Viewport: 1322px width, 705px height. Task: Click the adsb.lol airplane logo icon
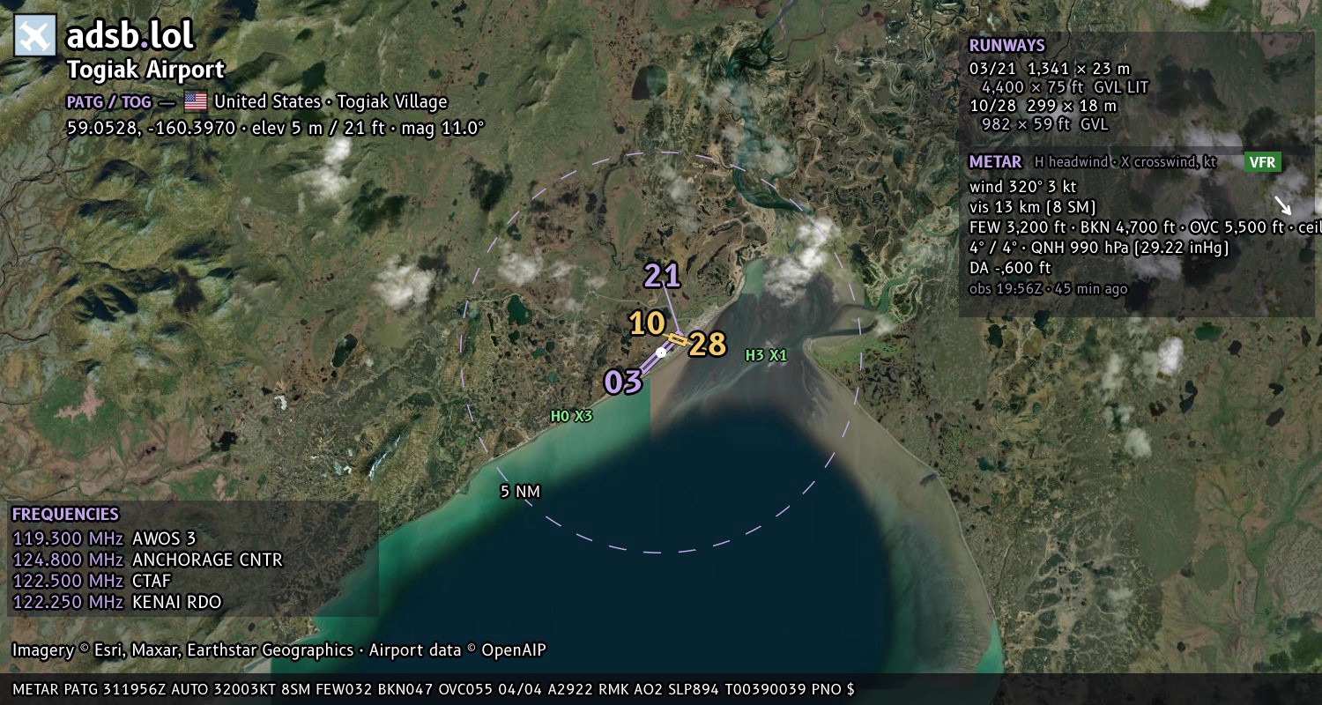[35, 37]
